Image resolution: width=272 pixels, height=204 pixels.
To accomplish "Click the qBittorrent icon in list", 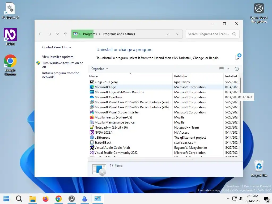I will tap(92, 137).
